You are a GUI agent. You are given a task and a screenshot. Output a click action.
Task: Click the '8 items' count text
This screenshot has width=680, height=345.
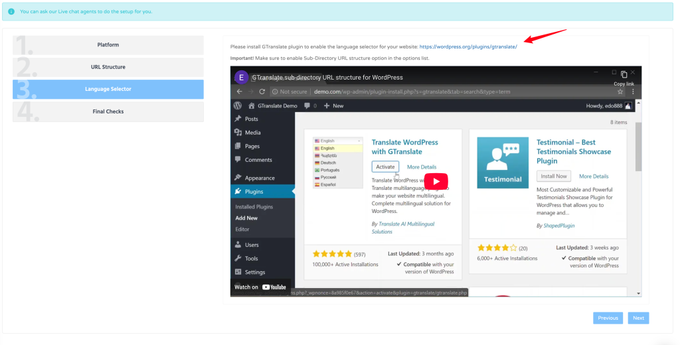619,123
